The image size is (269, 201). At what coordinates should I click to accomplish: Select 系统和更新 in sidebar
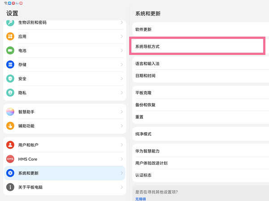point(65,173)
